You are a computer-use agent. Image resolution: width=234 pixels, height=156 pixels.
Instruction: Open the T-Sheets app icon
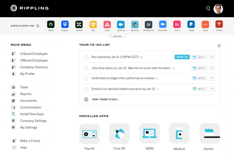coord(219,24)
